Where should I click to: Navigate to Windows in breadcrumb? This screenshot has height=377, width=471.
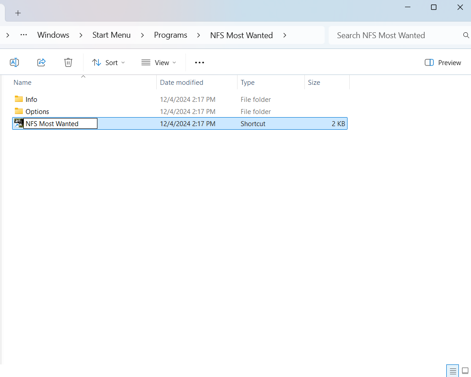click(x=53, y=35)
